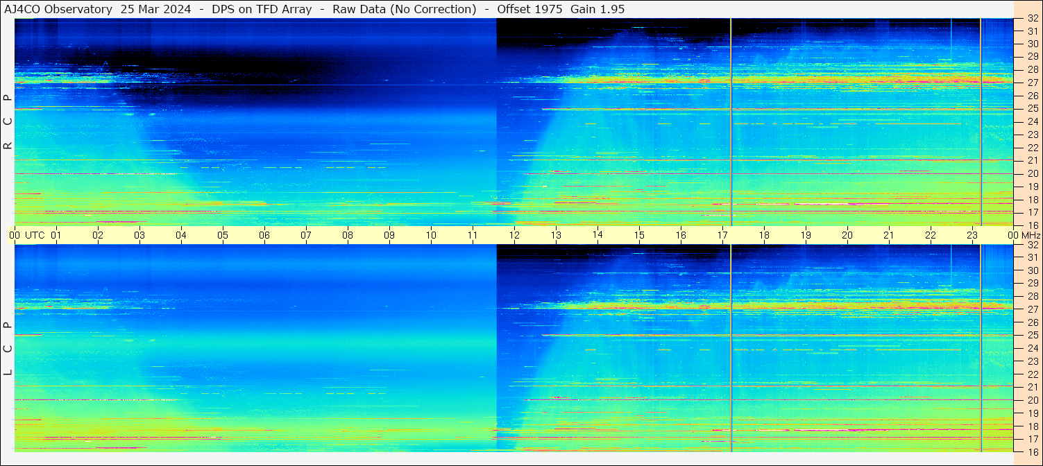1043x466 pixels.
Task: Click the Gain 1.95 text in header
Action: coord(597,9)
